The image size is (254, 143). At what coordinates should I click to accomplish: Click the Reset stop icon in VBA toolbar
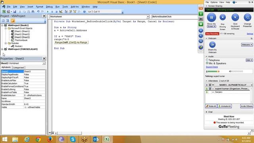click(56, 12)
